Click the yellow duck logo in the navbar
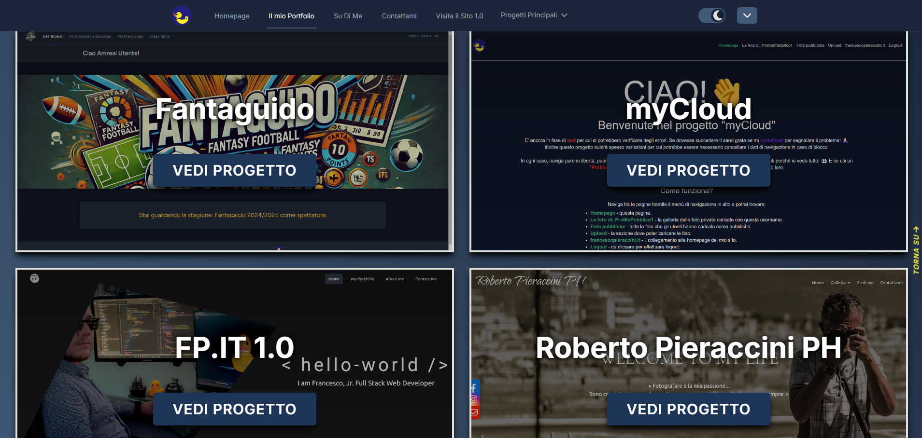922x438 pixels. [182, 15]
